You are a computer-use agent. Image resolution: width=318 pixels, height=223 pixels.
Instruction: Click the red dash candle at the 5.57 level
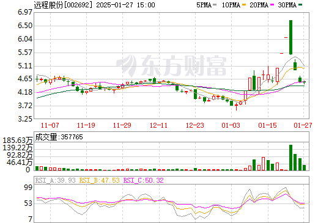[x=281, y=53]
